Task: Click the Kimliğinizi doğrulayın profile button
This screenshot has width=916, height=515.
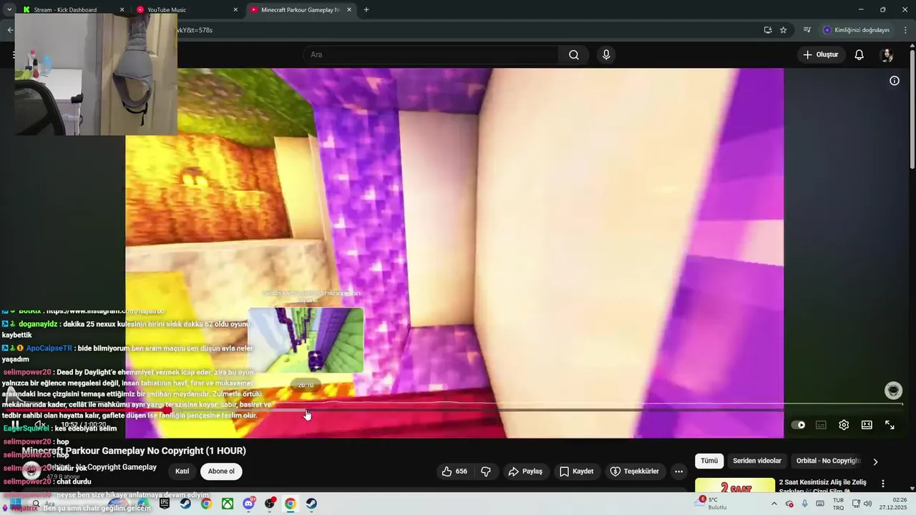Action: pyautogui.click(x=857, y=30)
